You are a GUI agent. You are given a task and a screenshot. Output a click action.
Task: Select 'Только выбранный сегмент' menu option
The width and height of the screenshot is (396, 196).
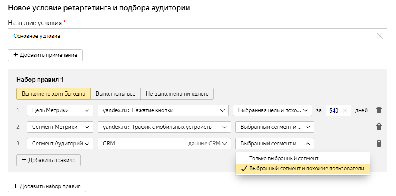pos(283,158)
